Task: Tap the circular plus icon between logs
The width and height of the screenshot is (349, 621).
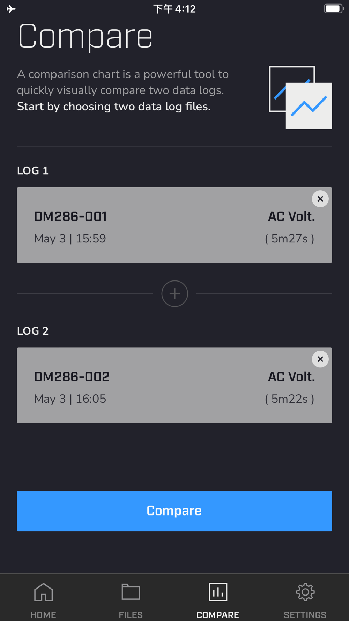Action: tap(175, 294)
